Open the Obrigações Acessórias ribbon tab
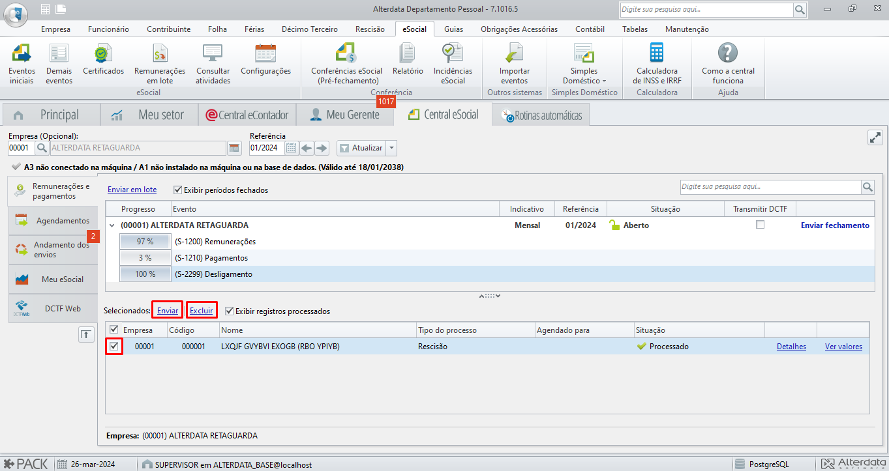This screenshot has height=471, width=889. tap(519, 29)
